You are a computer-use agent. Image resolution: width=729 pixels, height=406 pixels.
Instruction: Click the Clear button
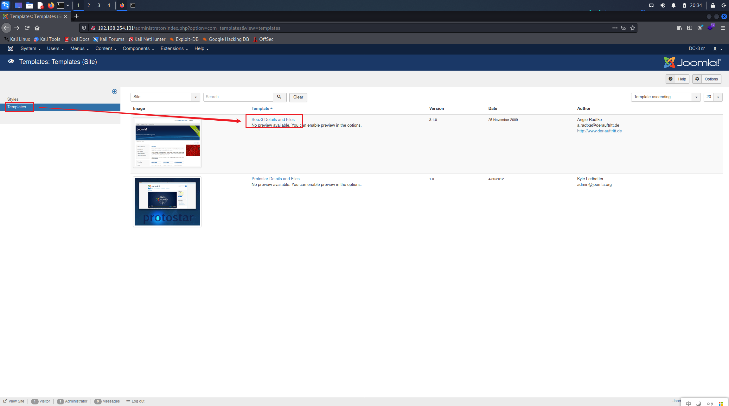click(298, 97)
